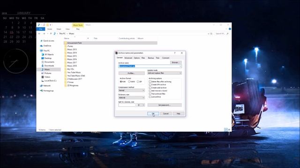Open the Home ribbon tab in Explorer
This screenshot has height=168, width=300.
tap(50, 29)
